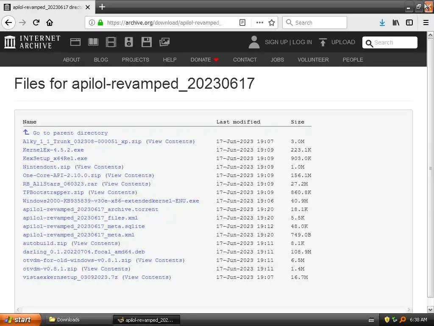Click the green padlock security icon
Image resolution: width=434 pixels, height=326 pixels.
(100, 22)
